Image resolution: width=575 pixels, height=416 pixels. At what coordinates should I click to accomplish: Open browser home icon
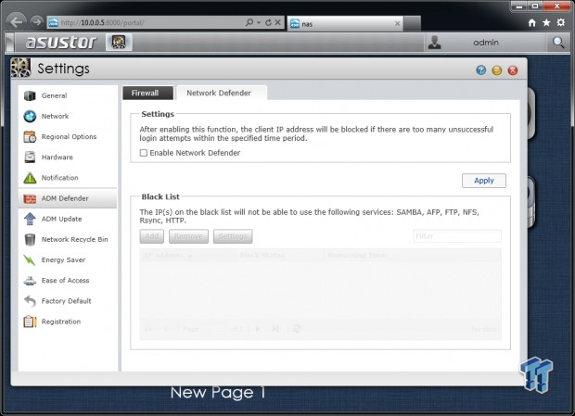point(532,23)
